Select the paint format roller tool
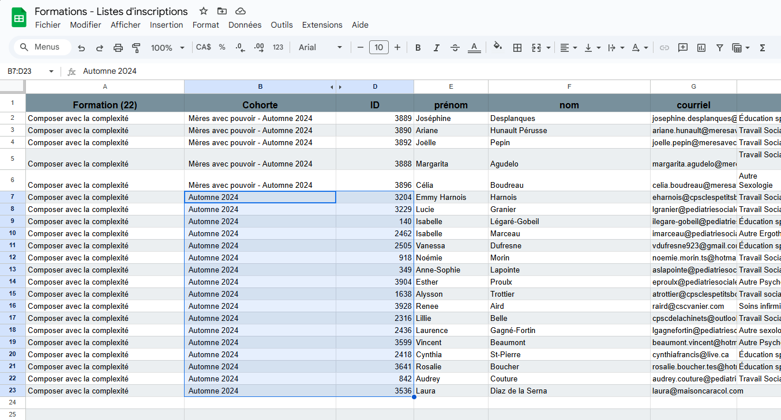Viewport: 781px width, 420px height. pyautogui.click(x=136, y=48)
